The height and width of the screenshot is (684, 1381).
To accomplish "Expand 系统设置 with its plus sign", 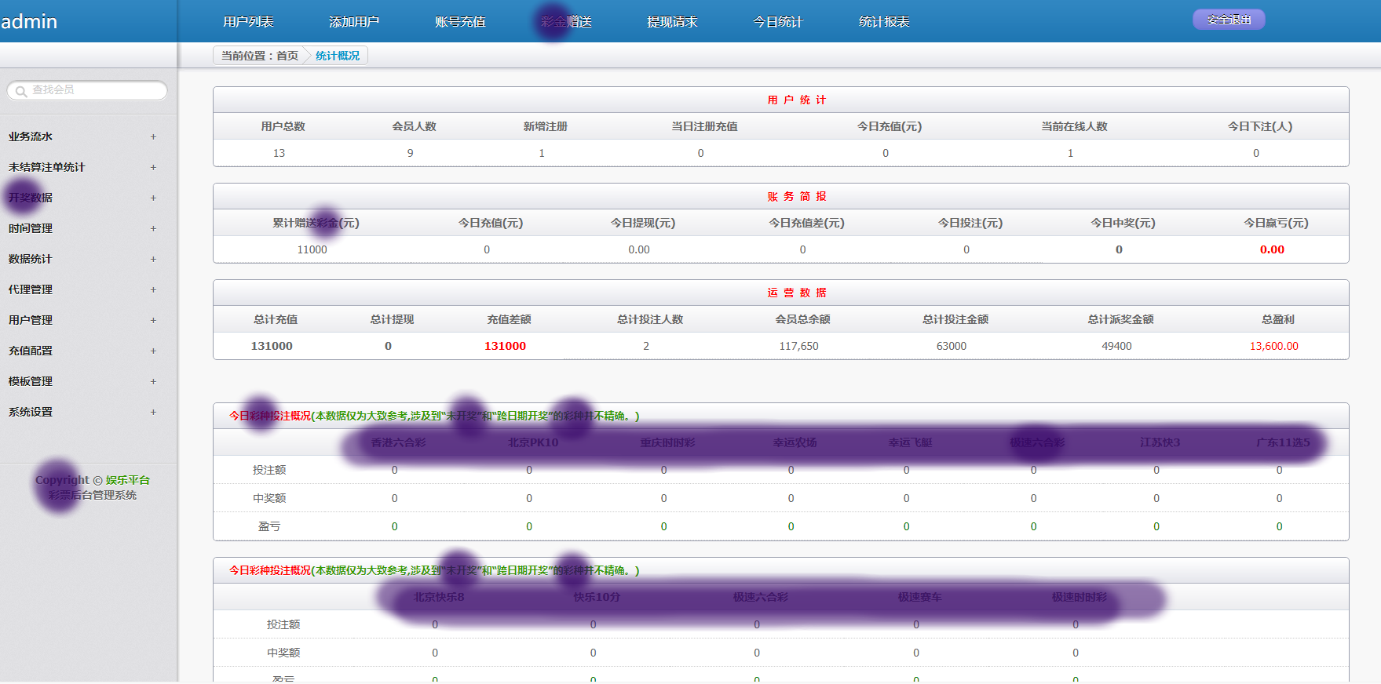I will [153, 412].
